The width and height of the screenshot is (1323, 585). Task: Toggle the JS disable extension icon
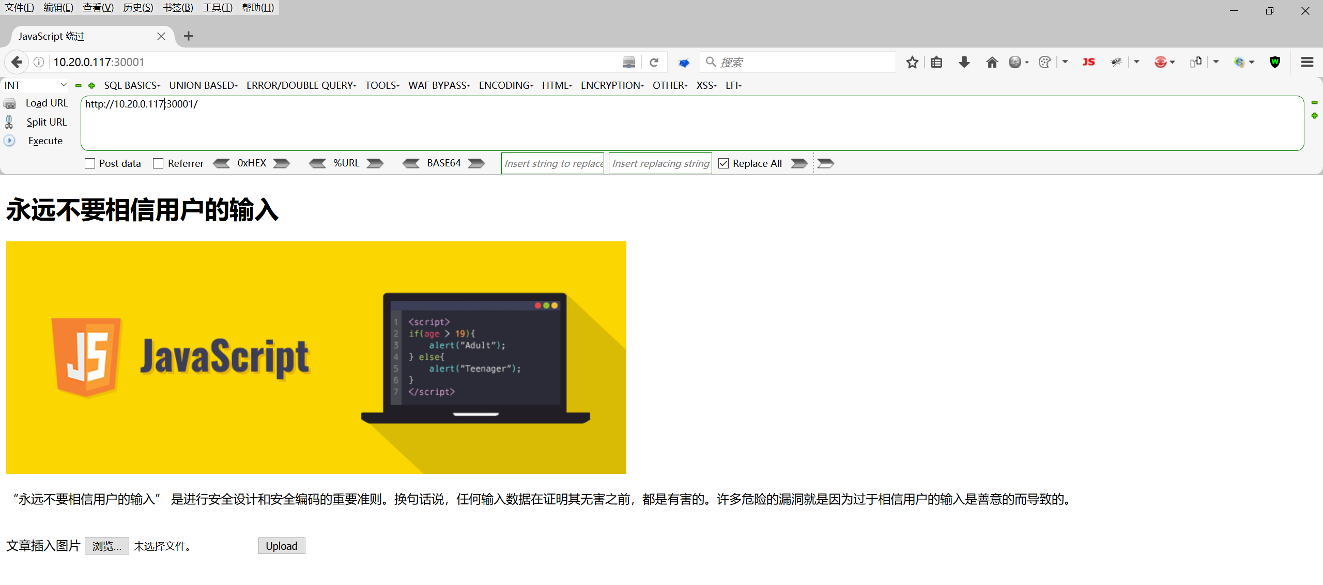(x=1088, y=61)
